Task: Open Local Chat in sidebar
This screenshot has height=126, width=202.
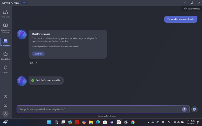Action: point(5,14)
